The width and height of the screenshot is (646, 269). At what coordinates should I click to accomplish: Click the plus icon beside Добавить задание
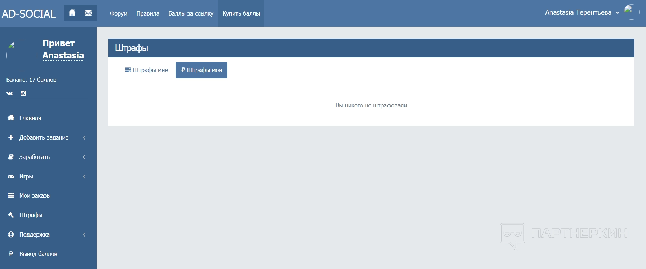pyautogui.click(x=11, y=137)
